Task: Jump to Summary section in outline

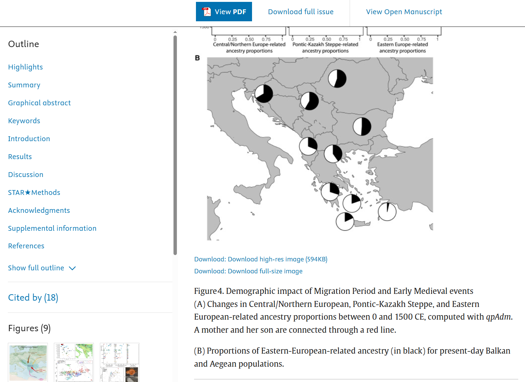Action: [24, 85]
